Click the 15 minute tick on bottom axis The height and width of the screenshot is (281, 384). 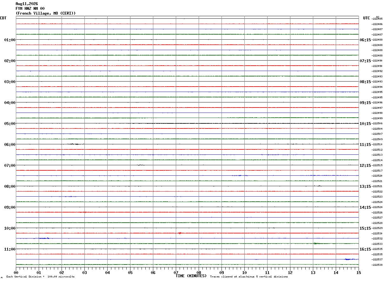[x=359, y=272]
